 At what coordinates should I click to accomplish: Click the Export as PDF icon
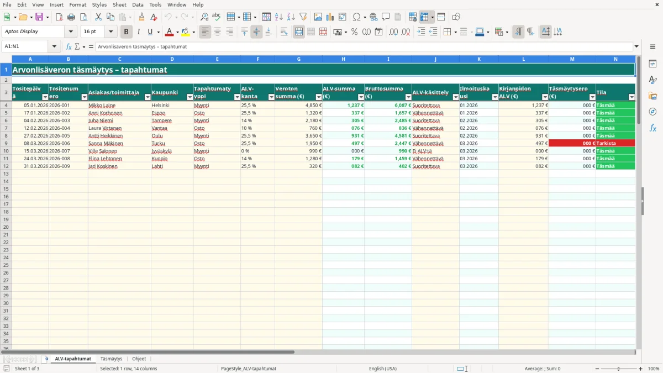pyautogui.click(x=59, y=17)
